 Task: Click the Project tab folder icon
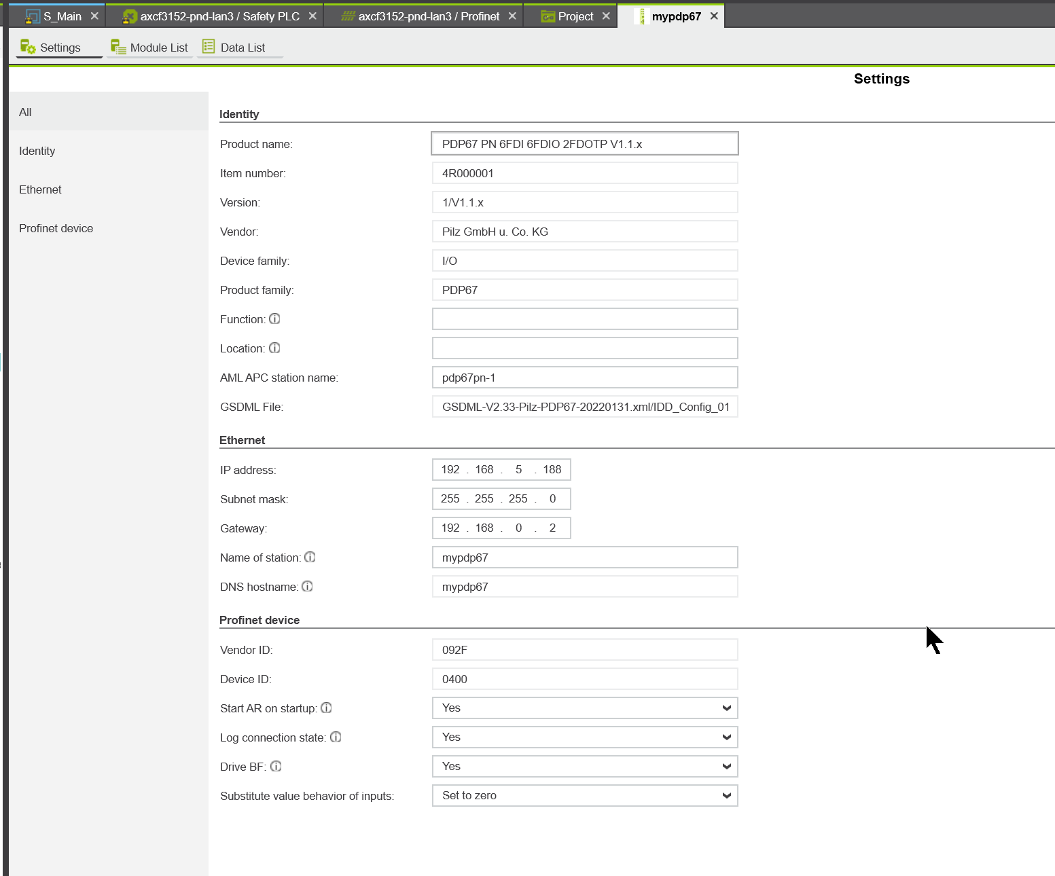548,16
